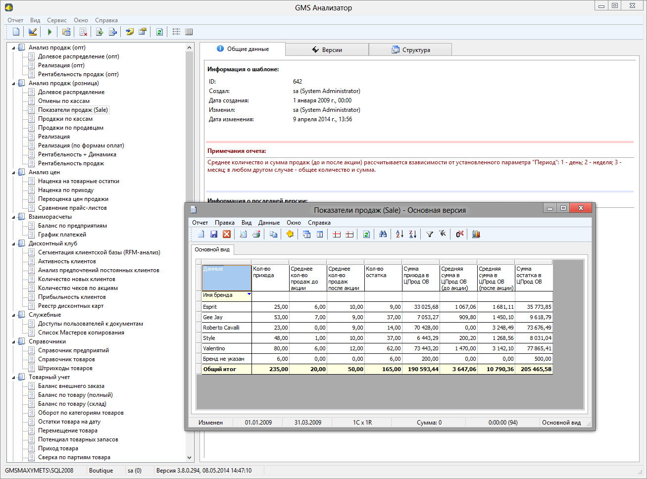Open the bar chart icon in report toolbar
Image resolution: width=647 pixels, height=479 pixels.
coord(476,234)
